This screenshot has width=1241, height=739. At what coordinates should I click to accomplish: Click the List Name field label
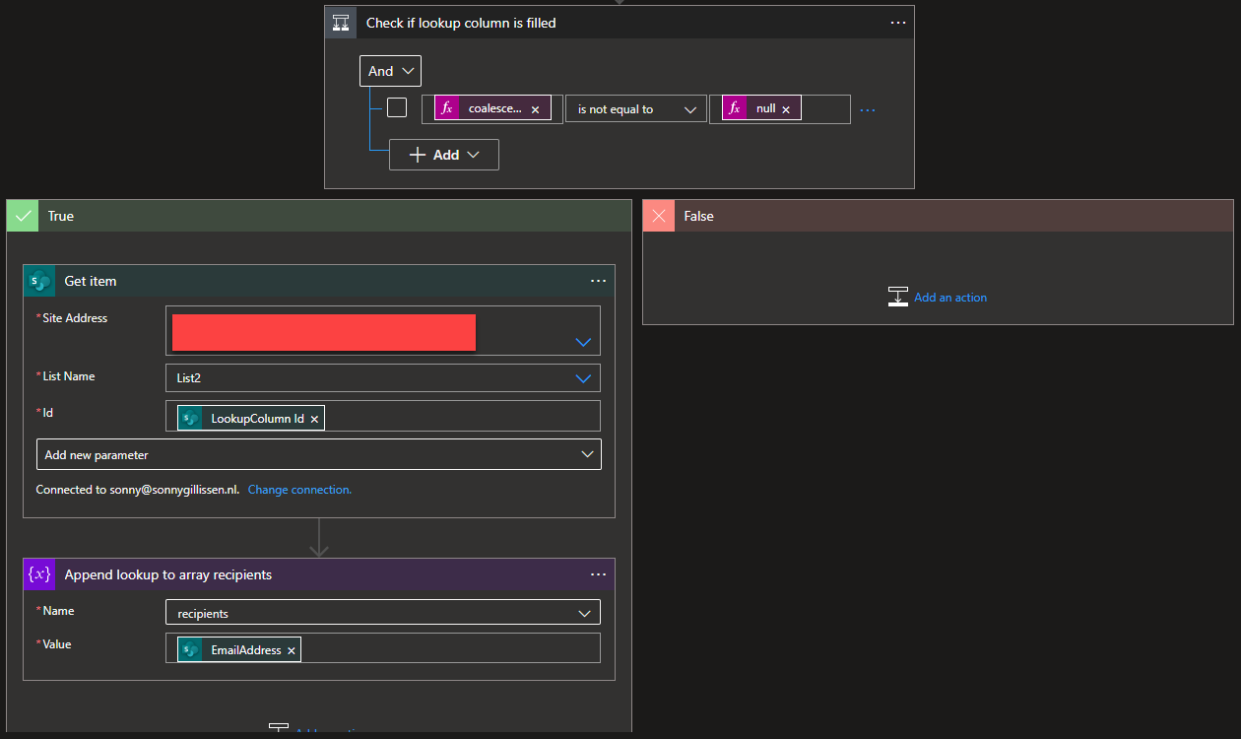point(67,376)
